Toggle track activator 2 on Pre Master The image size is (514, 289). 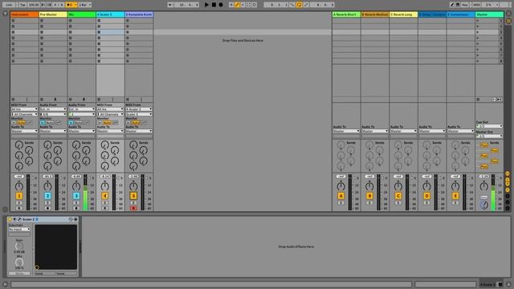click(x=47, y=196)
